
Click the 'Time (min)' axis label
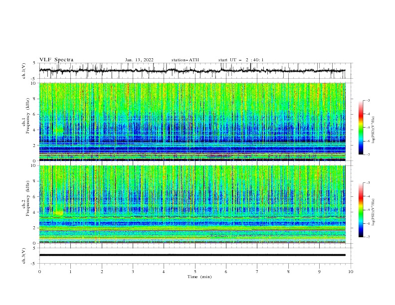(199, 277)
